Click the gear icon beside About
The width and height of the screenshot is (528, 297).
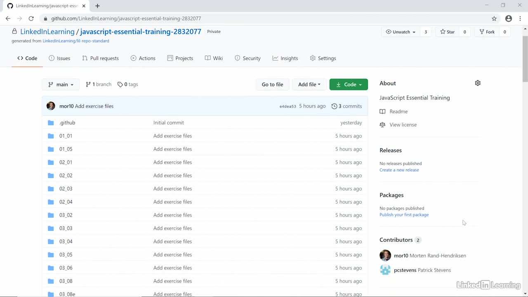(478, 83)
